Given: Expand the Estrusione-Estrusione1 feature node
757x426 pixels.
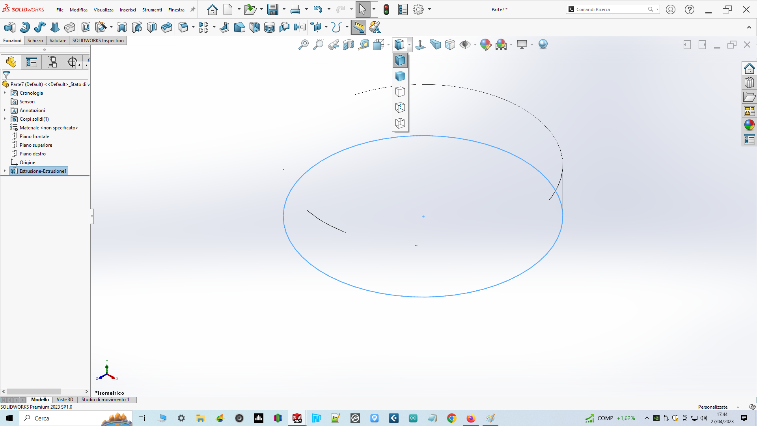Looking at the screenshot, I should pos(5,171).
